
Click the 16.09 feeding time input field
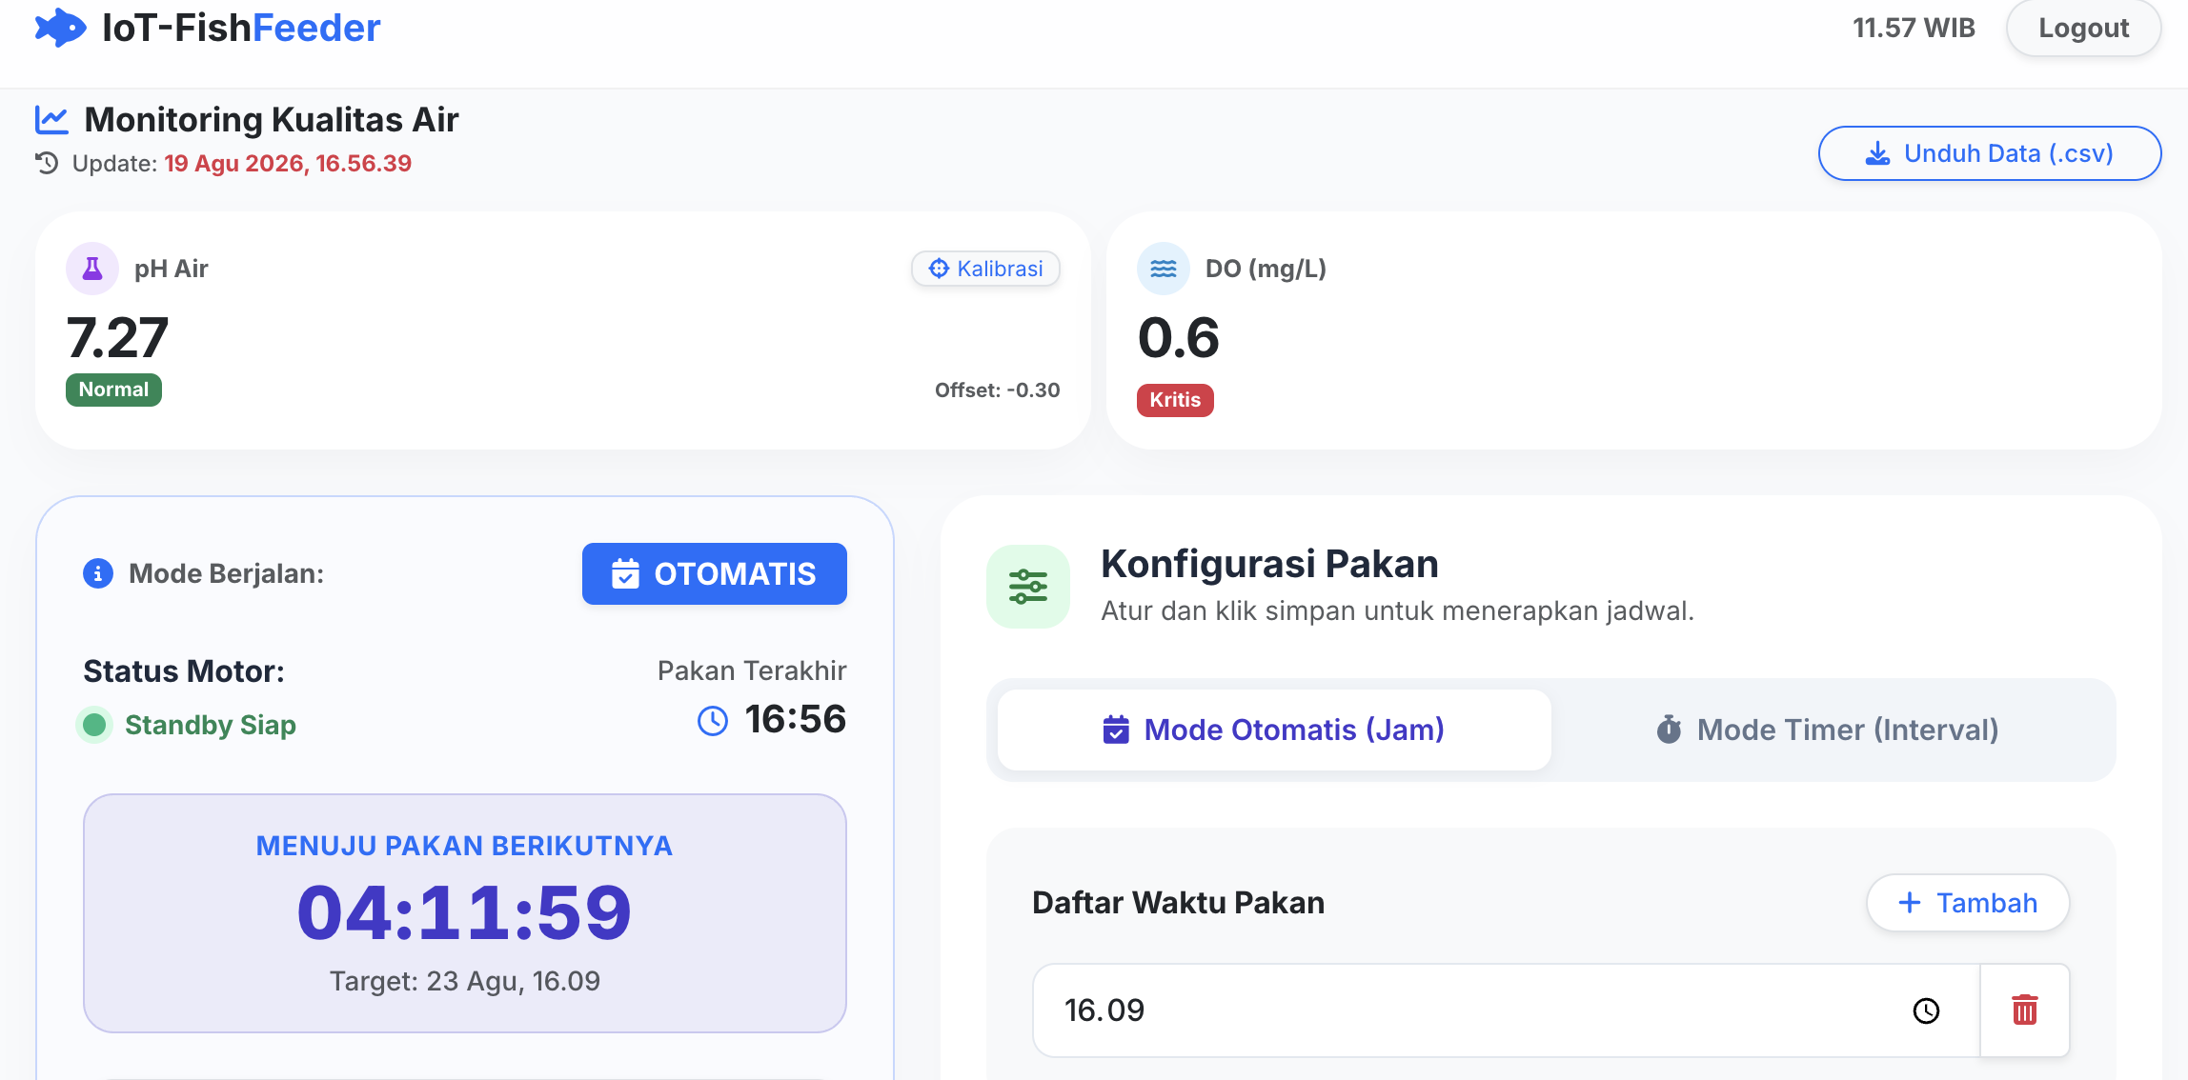(x=1506, y=1010)
